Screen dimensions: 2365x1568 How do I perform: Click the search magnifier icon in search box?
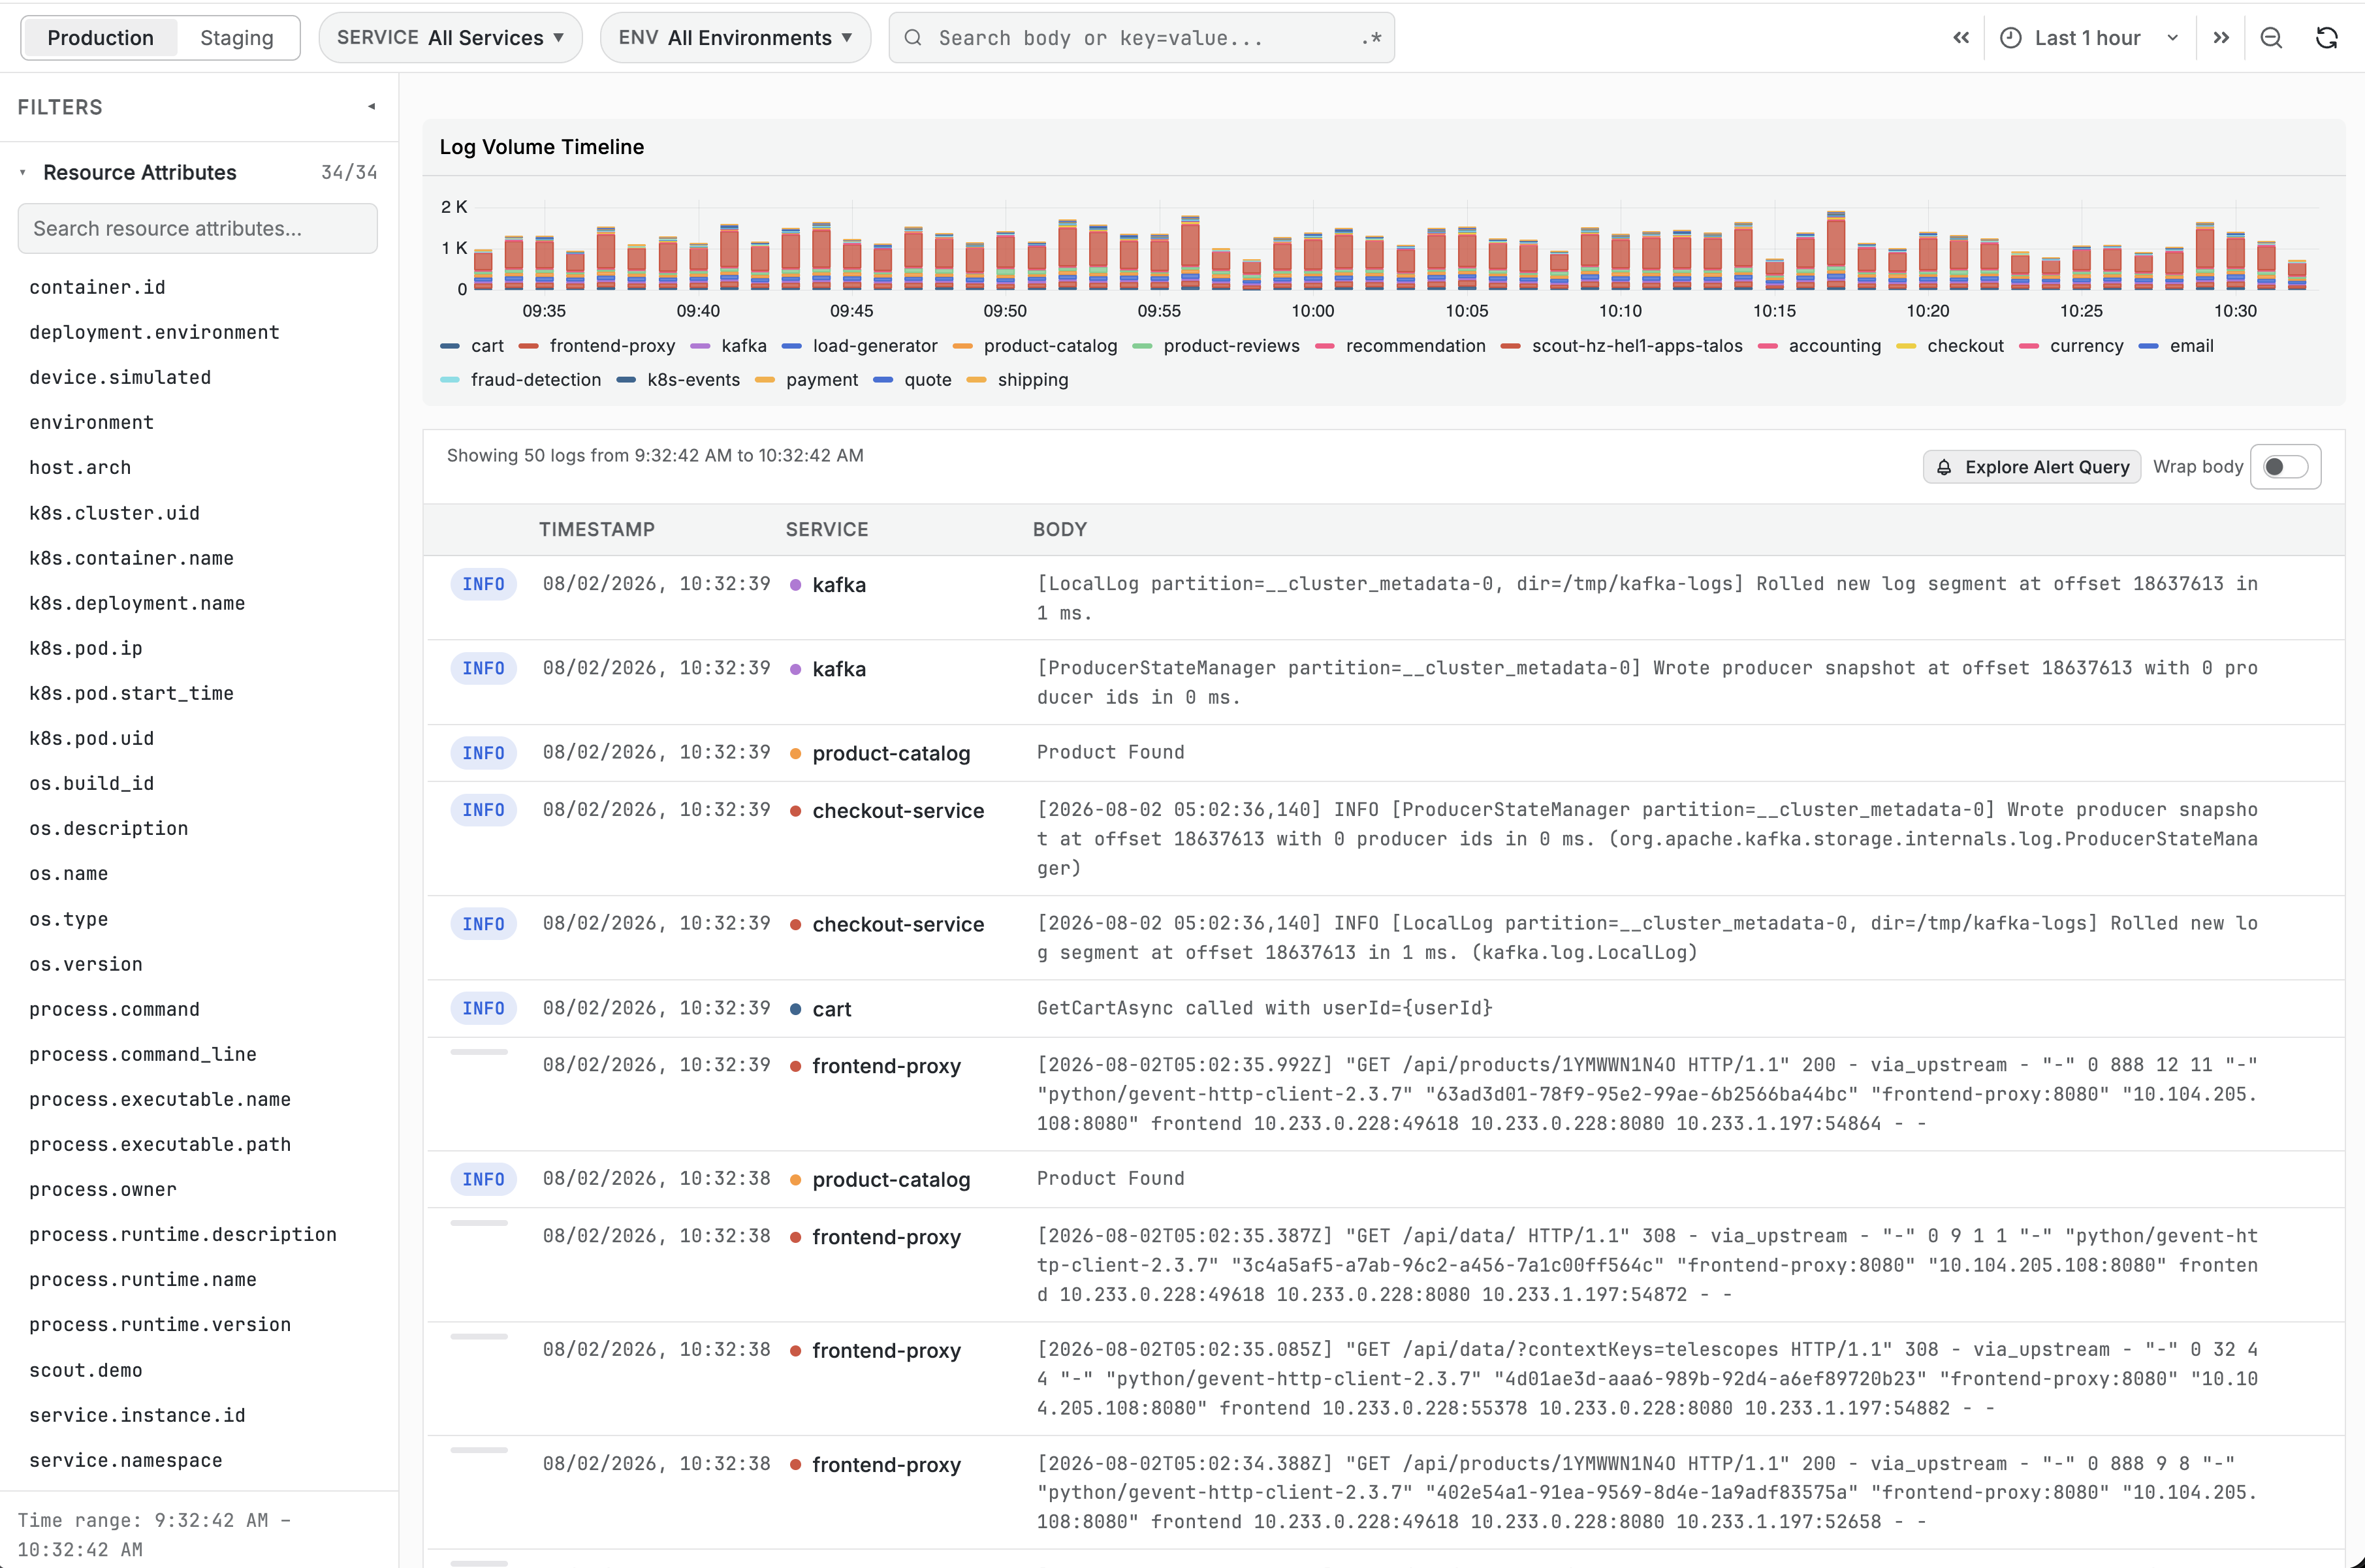(x=912, y=38)
